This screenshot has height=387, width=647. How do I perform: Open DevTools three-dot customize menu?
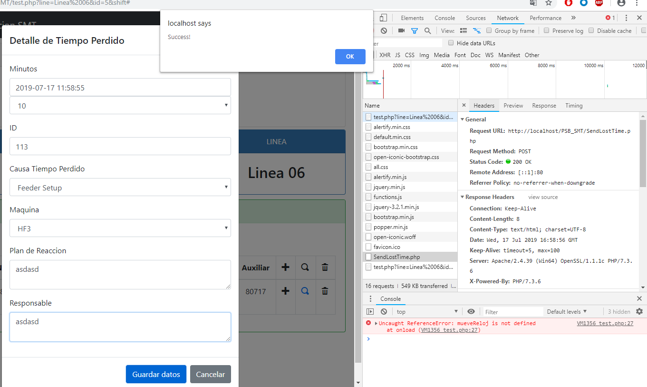tap(627, 18)
